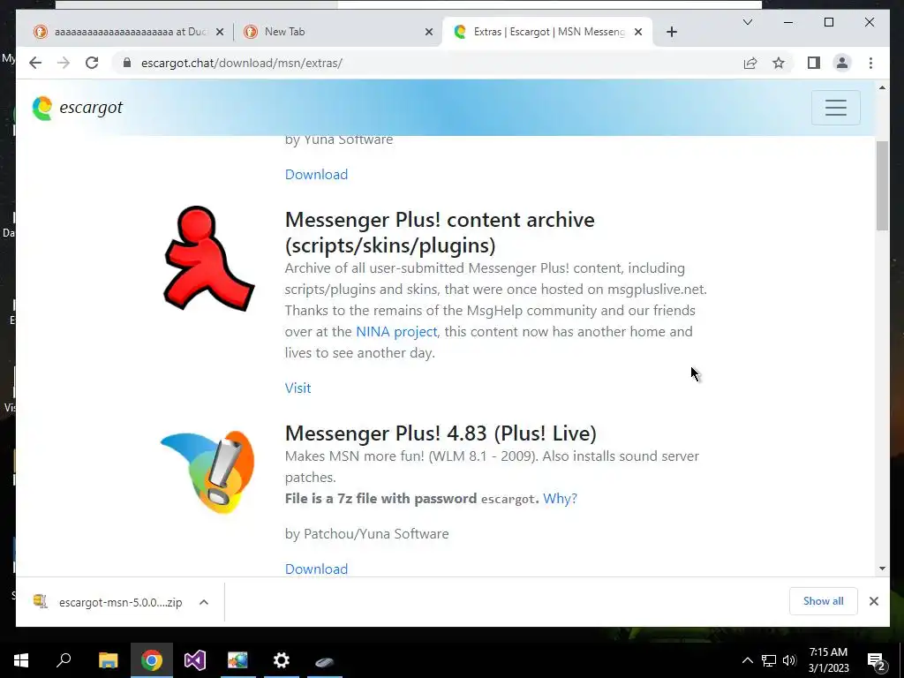This screenshot has height=678, width=904.
Task: Expand the download item options chevron
Action: pyautogui.click(x=204, y=602)
